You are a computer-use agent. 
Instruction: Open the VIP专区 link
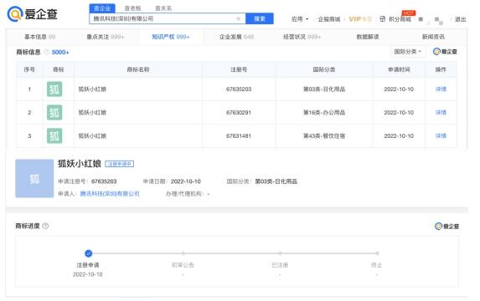coord(360,19)
